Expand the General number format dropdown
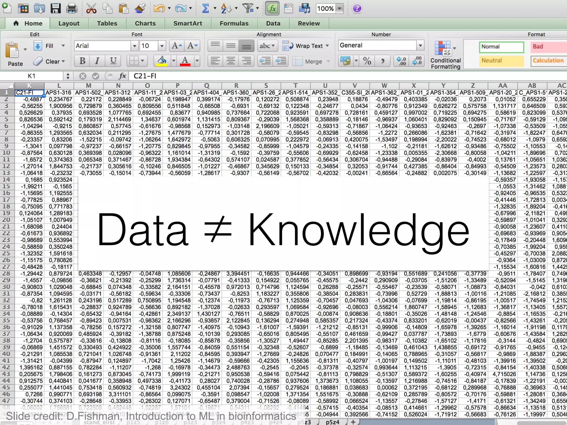Image resolution: width=567 pixels, height=425 pixels. click(420, 45)
